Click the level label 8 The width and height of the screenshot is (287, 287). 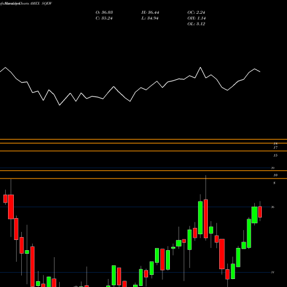[274, 183]
